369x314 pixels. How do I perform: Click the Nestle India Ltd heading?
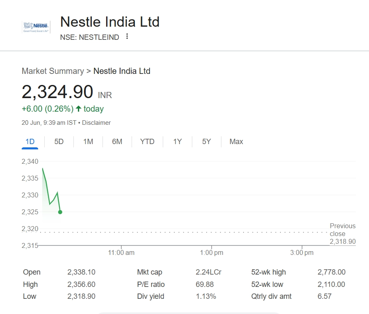coord(110,22)
